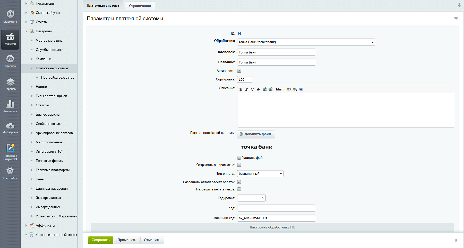Switch to the Ограничения tab
Viewport: 464px width, 248px height.
click(140, 6)
